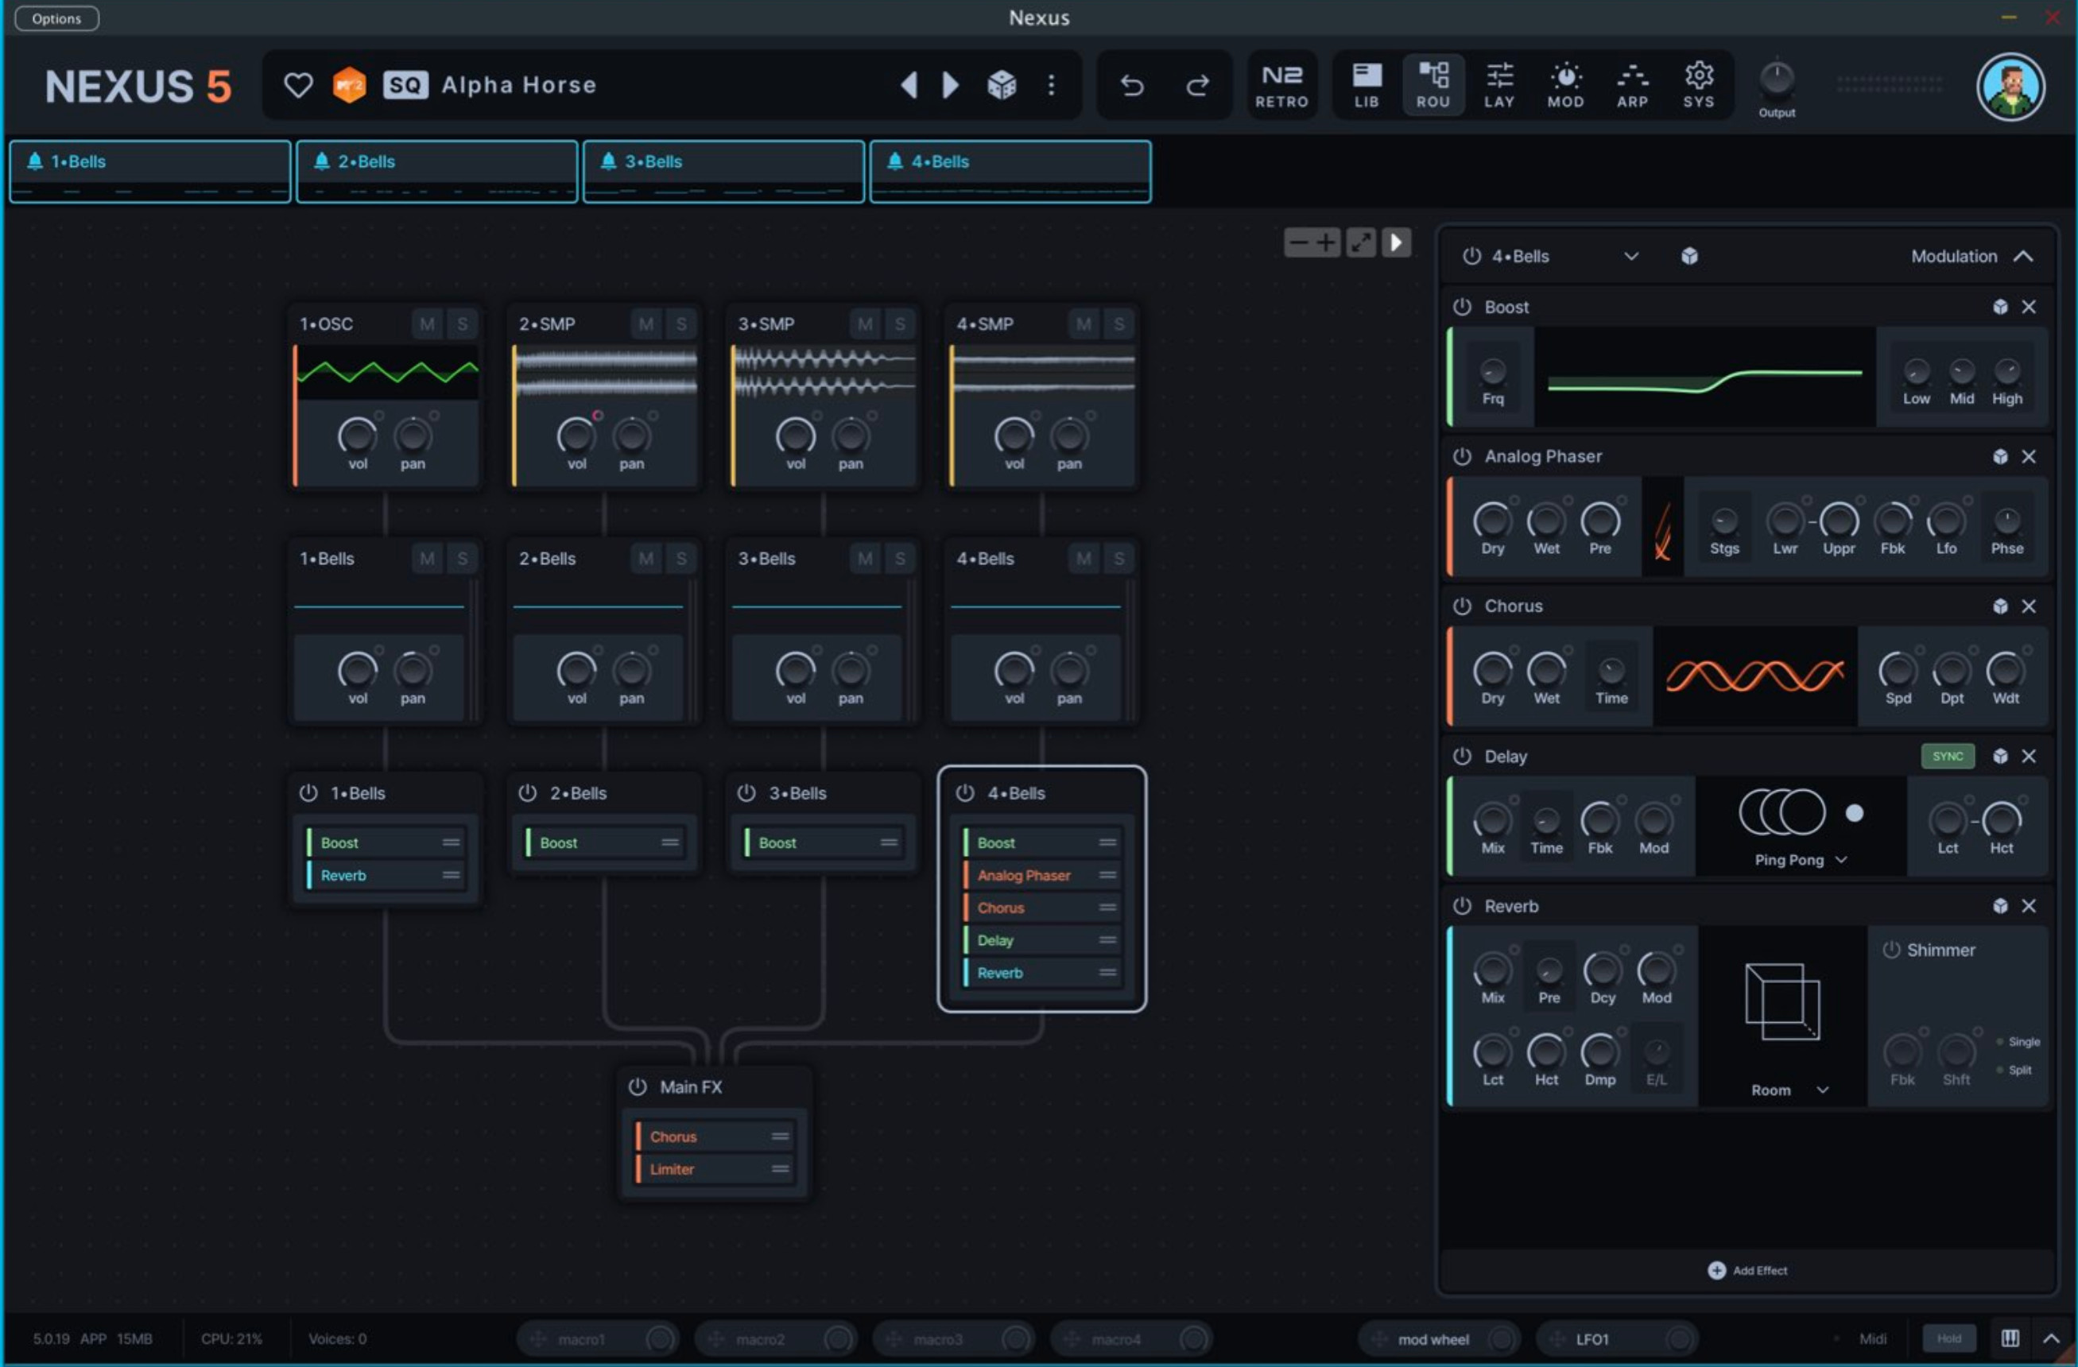The width and height of the screenshot is (2078, 1367).
Task: Mute the 1•OSC module
Action: click(427, 323)
